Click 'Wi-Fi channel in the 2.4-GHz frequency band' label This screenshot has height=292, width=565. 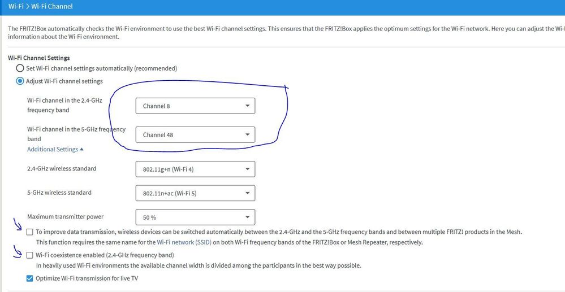[64, 105]
